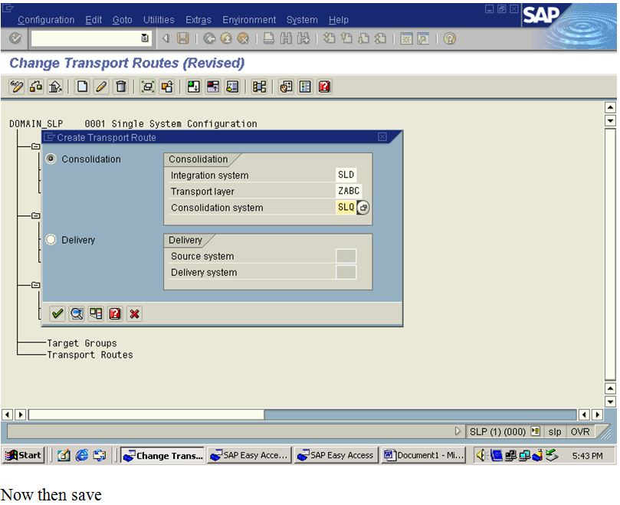The image size is (620, 505).
Task: Go to Previous Page icon
Action: pyautogui.click(x=346, y=38)
